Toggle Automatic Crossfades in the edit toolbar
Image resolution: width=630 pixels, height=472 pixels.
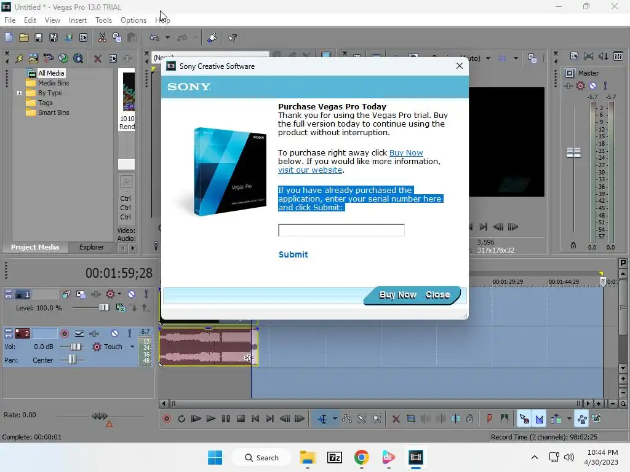540,419
